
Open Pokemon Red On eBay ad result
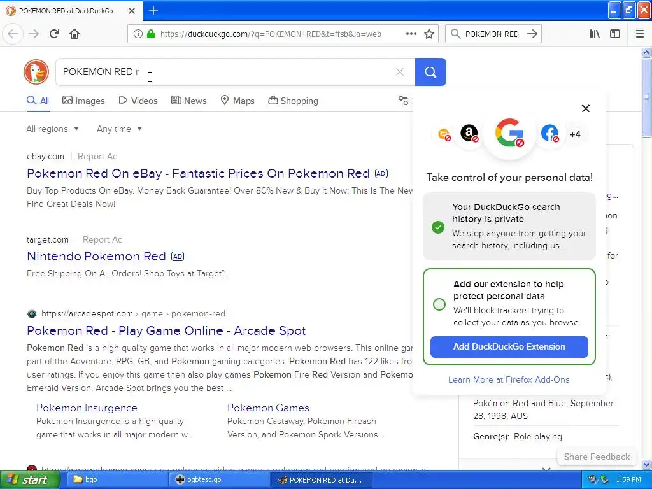tap(198, 173)
